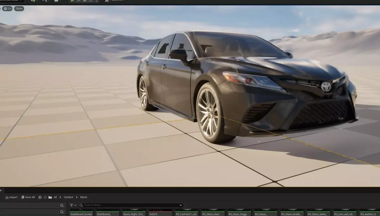
Task: Select the RS_Glass_white_ asset
Action: coord(319,213)
